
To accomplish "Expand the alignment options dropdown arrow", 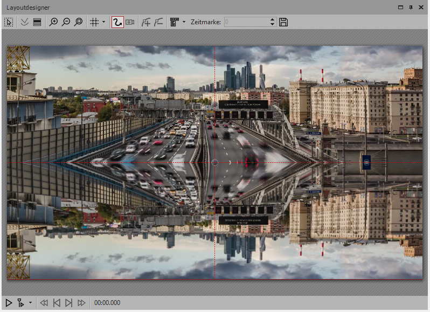I will [x=184, y=22].
